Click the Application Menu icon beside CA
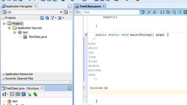 pos(66,12)
